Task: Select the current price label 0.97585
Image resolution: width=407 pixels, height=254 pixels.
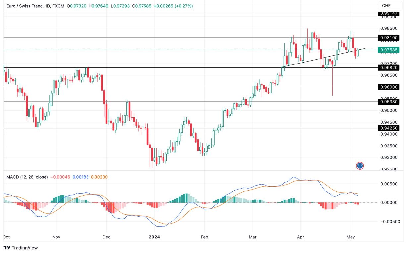Action: (x=389, y=49)
